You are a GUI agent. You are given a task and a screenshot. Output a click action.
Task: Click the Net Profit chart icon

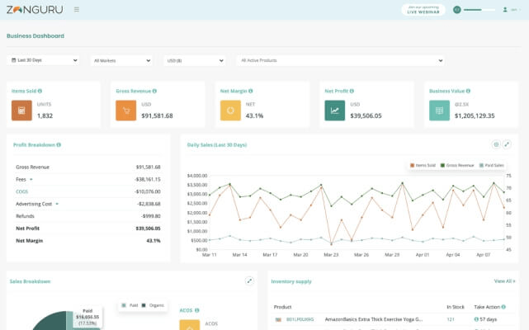[335, 111]
